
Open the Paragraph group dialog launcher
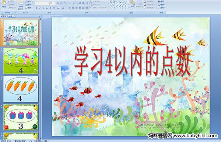point(107,13)
